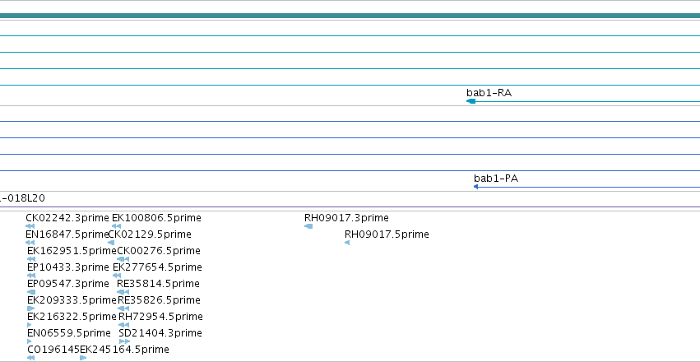Select arrow glyph under RE35814.5prime
700x362 pixels.
(x=123, y=292)
